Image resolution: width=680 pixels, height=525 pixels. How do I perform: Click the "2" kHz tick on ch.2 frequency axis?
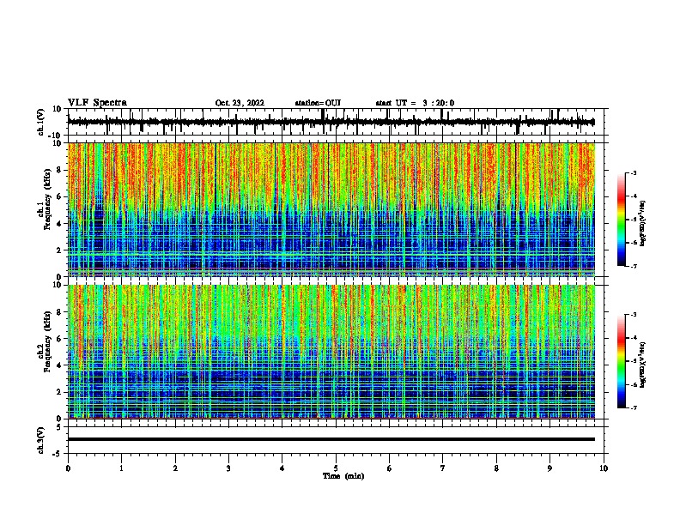(x=60, y=392)
